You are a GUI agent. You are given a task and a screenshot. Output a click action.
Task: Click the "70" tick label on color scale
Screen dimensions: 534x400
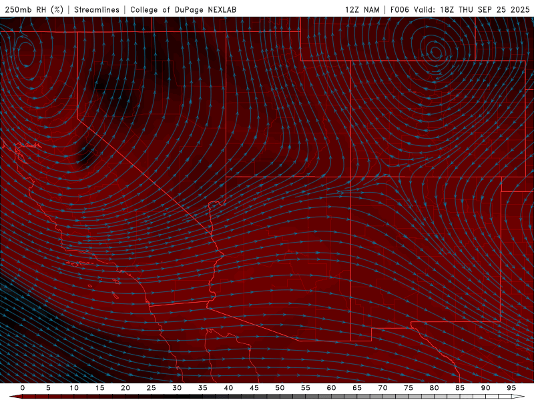382,388
